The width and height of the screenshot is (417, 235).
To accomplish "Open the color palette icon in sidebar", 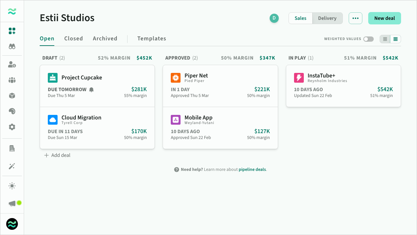I will 12,111.
